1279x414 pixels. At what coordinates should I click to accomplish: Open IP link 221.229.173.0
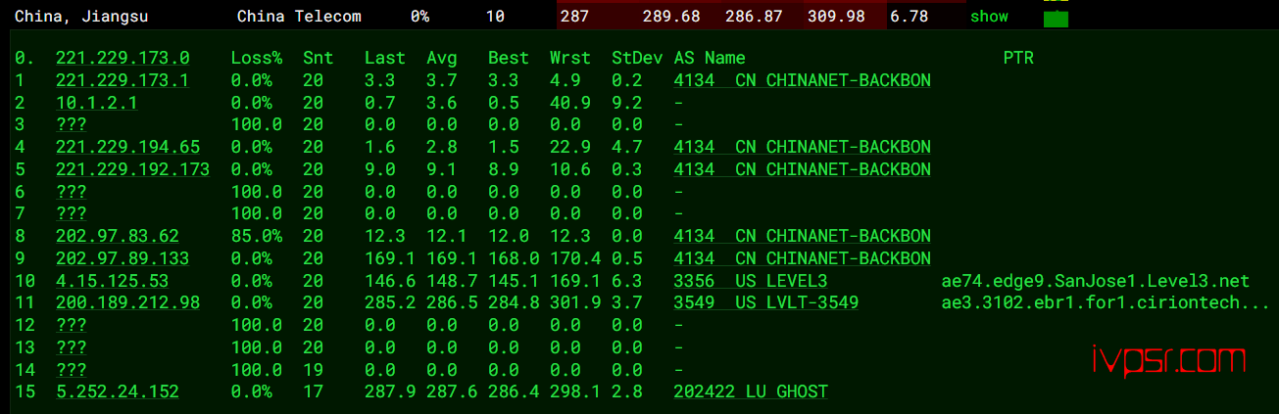click(x=123, y=58)
